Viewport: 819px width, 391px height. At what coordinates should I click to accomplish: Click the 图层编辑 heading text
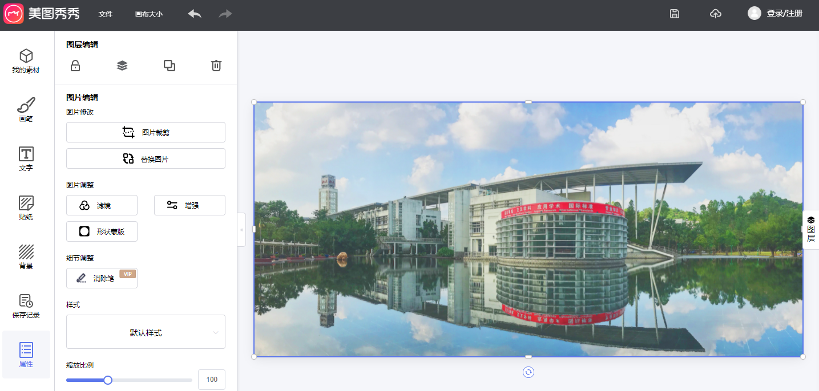click(82, 44)
